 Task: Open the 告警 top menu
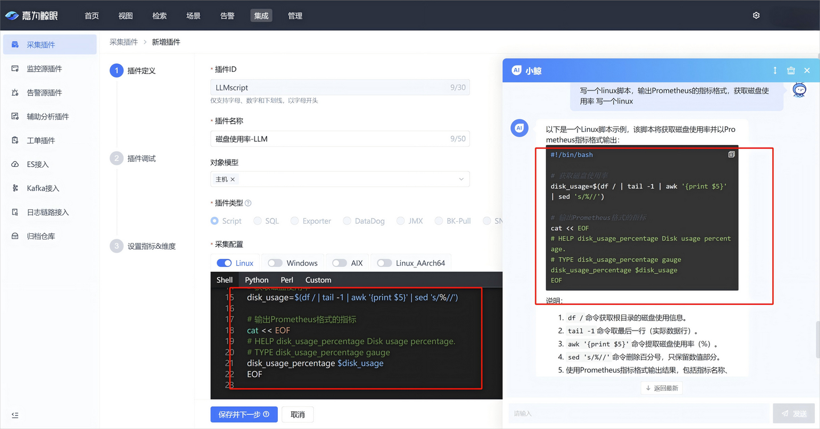[x=227, y=15]
